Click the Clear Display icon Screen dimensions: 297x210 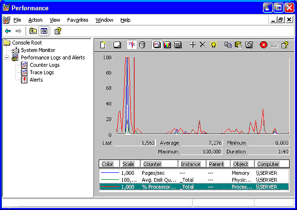pos(117,45)
